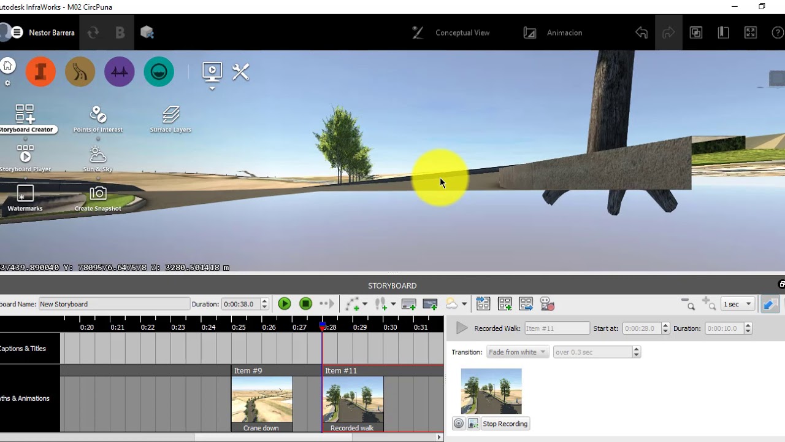Image resolution: width=785 pixels, height=442 pixels.
Task: Click the home icon
Action: tap(7, 66)
